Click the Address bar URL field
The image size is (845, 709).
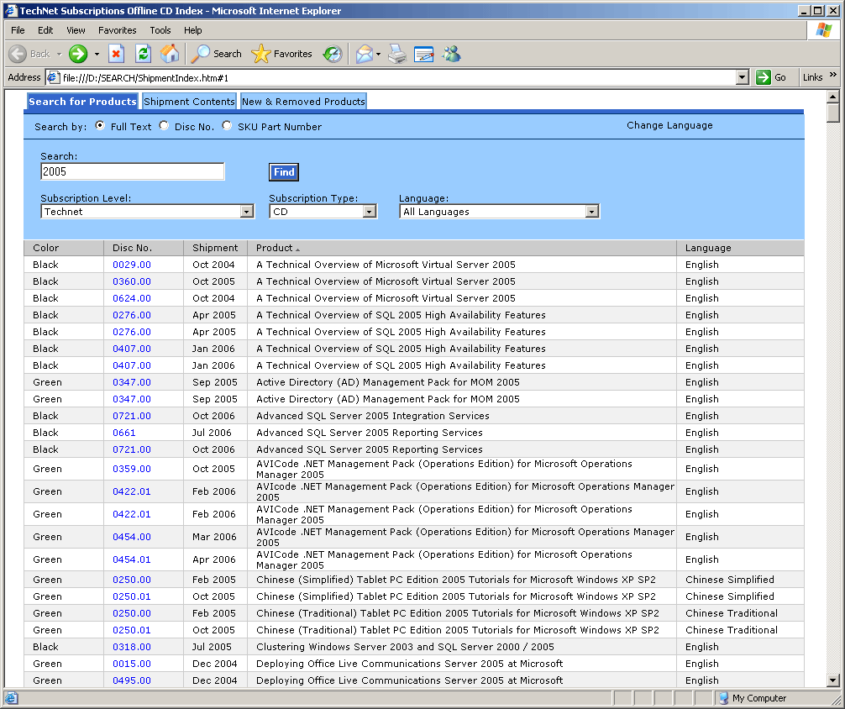click(397, 77)
